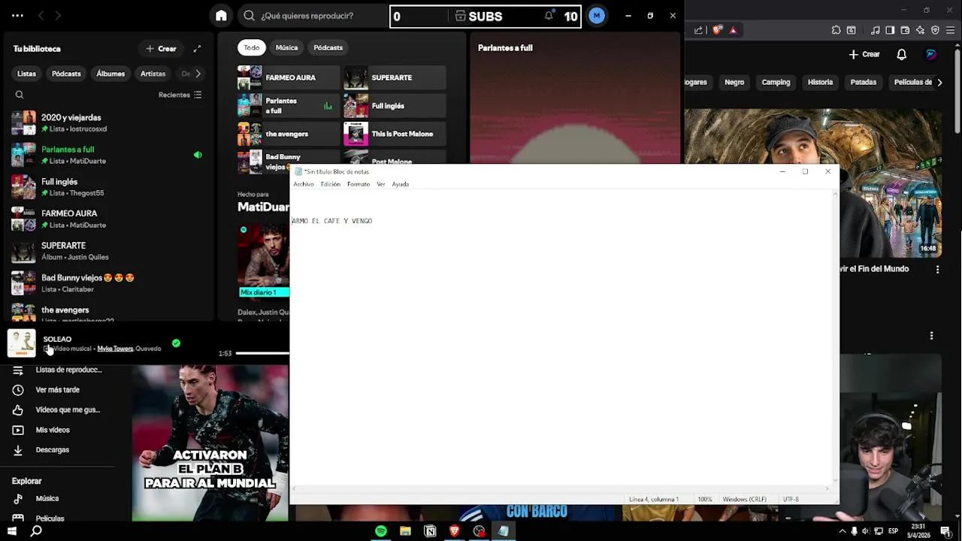Click the Notepad horizontal scrollbar
Viewport: 962px width, 541px height.
coord(562,489)
